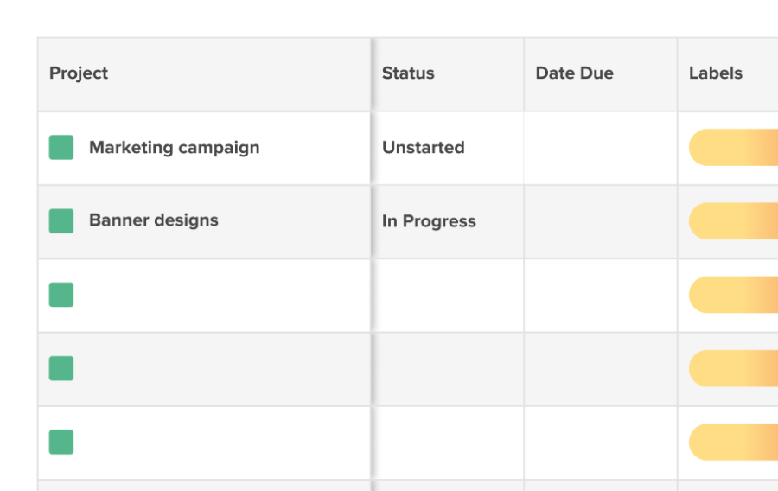Open the Banner designs project
This screenshot has height=491, width=778.
153,220
